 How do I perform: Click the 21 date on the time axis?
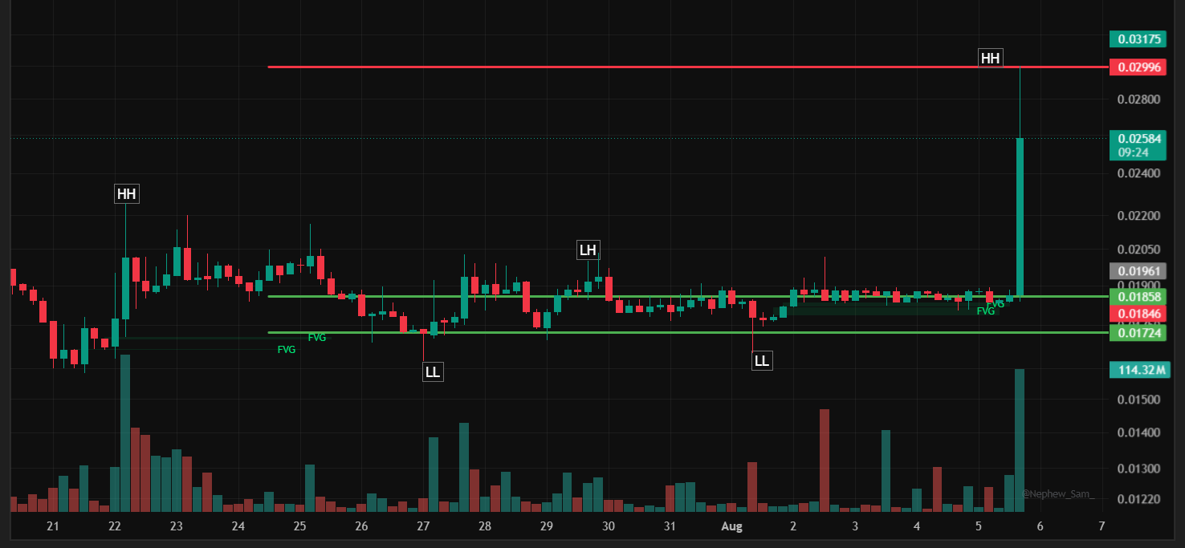coord(53,526)
